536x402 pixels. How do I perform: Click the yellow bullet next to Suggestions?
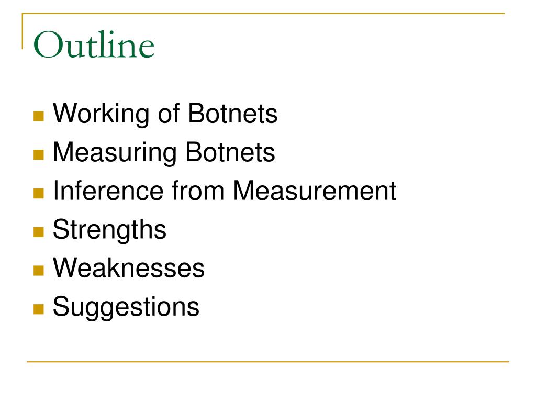pos(39,309)
